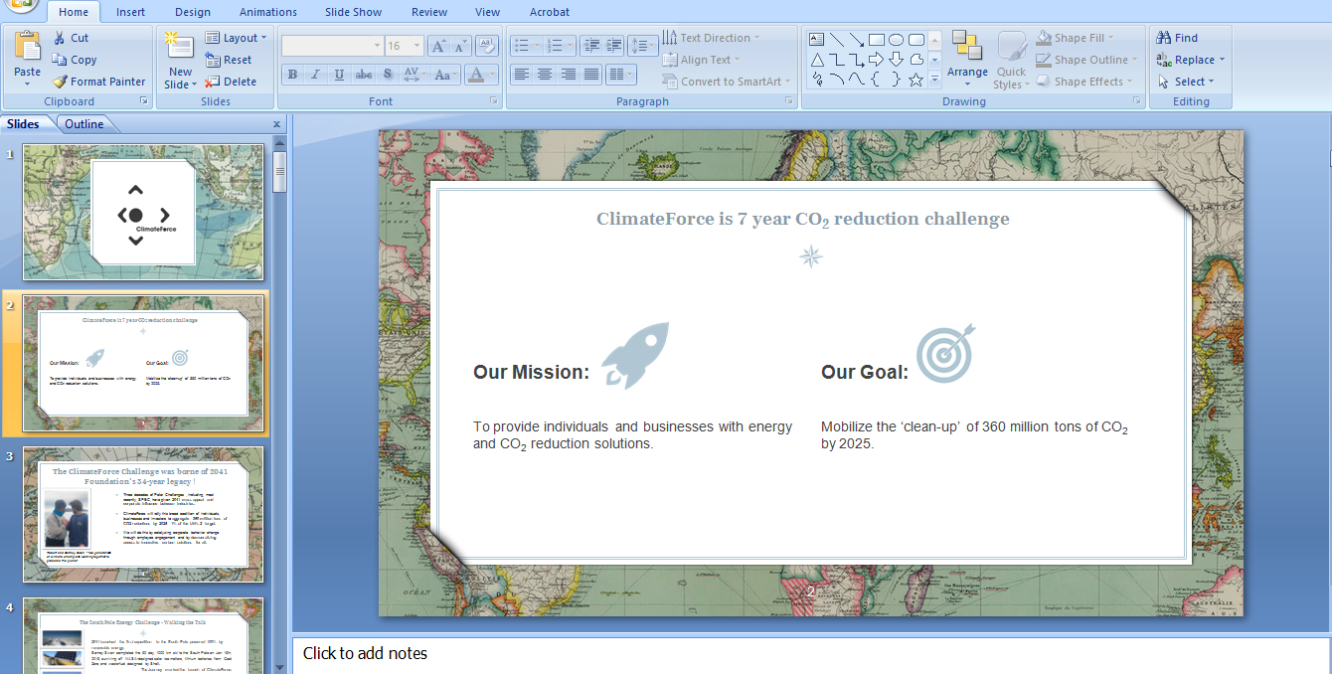Viewport: 1332px width, 674px height.
Task: Switch to the Outline pane tab
Action: click(x=84, y=124)
